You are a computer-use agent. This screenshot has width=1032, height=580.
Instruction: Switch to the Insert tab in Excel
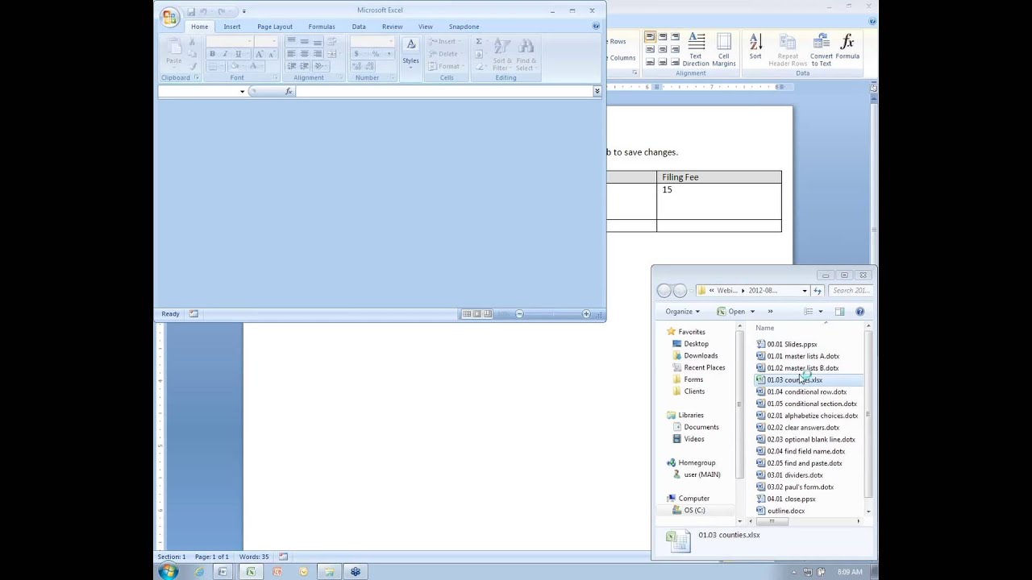[232, 27]
